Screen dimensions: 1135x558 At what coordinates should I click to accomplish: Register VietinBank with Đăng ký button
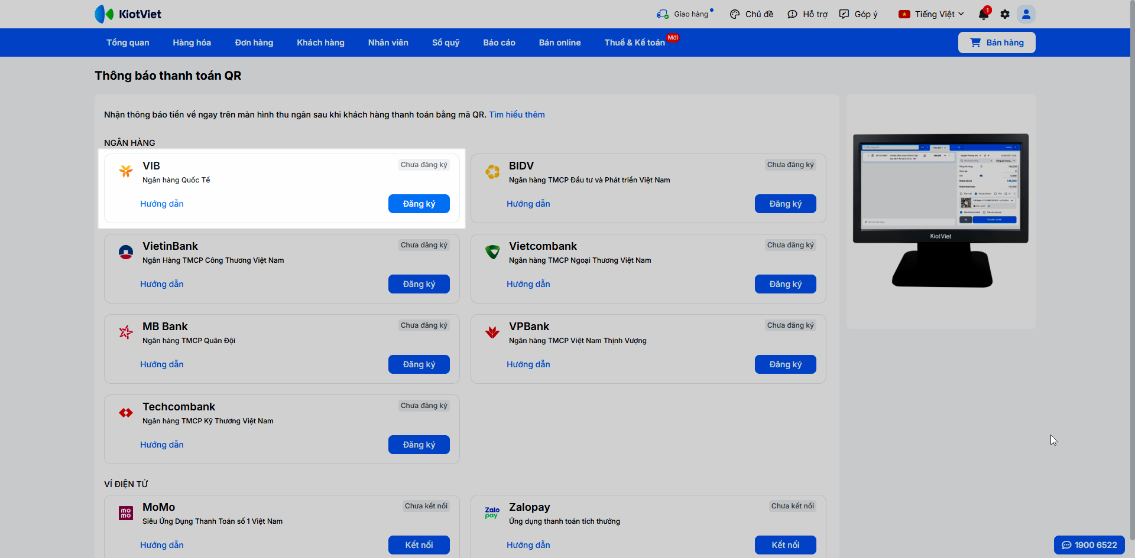[419, 284]
